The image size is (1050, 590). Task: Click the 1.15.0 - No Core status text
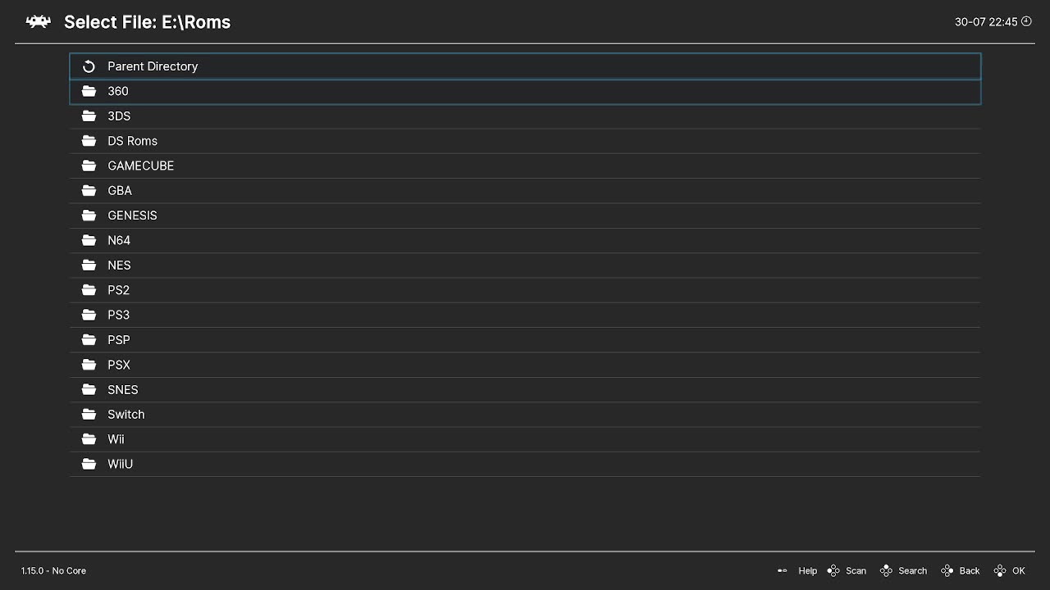[53, 571]
